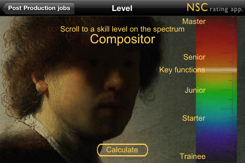Click the spectrum slider's white indicator bar

pyautogui.click(x=216, y=70)
